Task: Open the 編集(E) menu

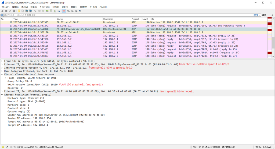Action: point(15,7)
